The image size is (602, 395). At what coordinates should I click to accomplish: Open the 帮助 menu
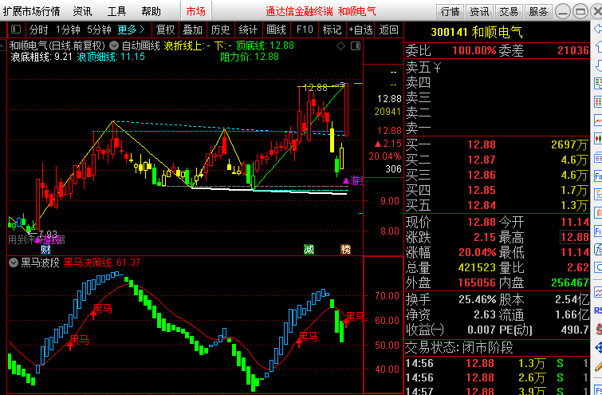tap(151, 11)
